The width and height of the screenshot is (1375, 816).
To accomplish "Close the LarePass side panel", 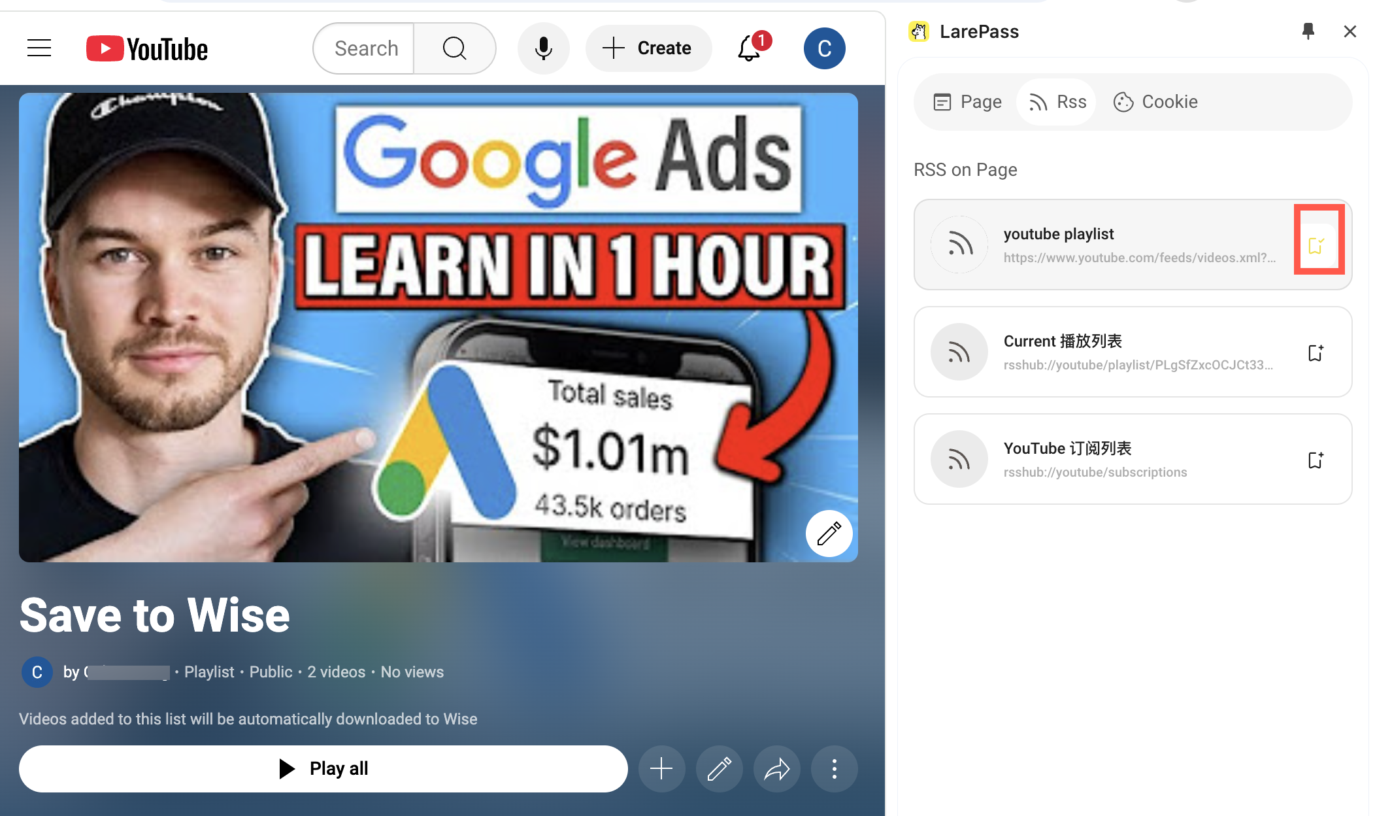I will click(1350, 31).
